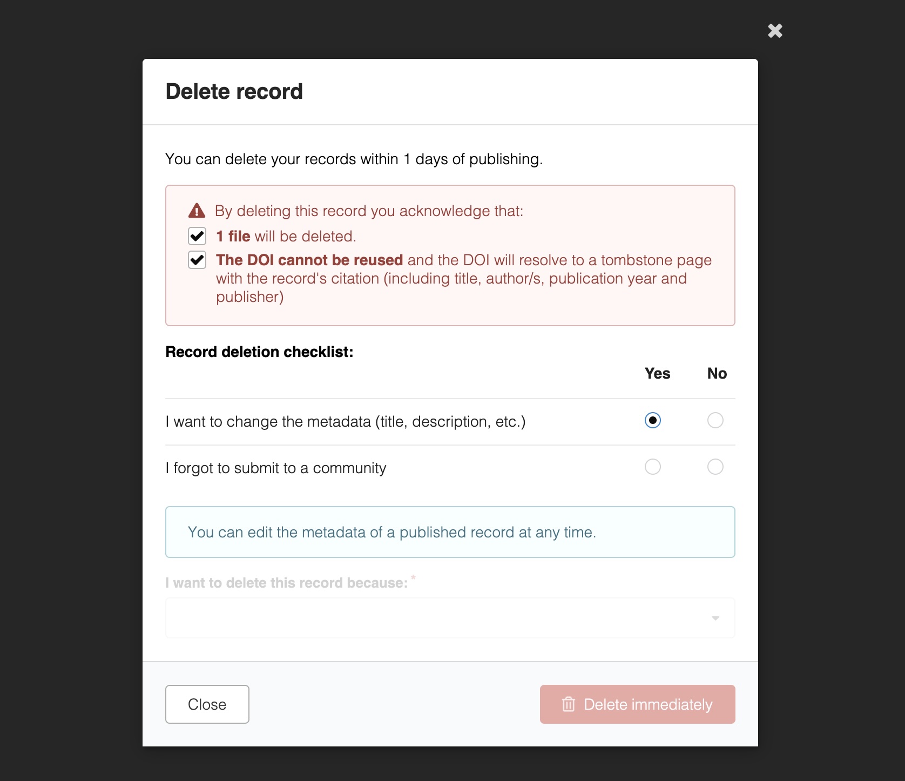This screenshot has height=781, width=905.
Task: Click the blue metadata editing info message
Action: pos(391,532)
